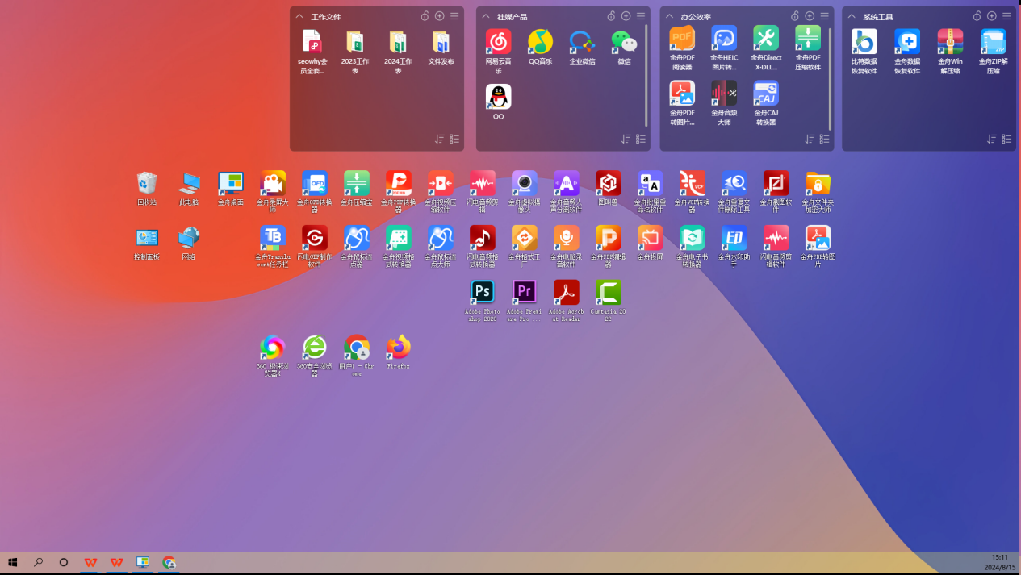Collapse the 工作文件 box using its chevron

[299, 15]
